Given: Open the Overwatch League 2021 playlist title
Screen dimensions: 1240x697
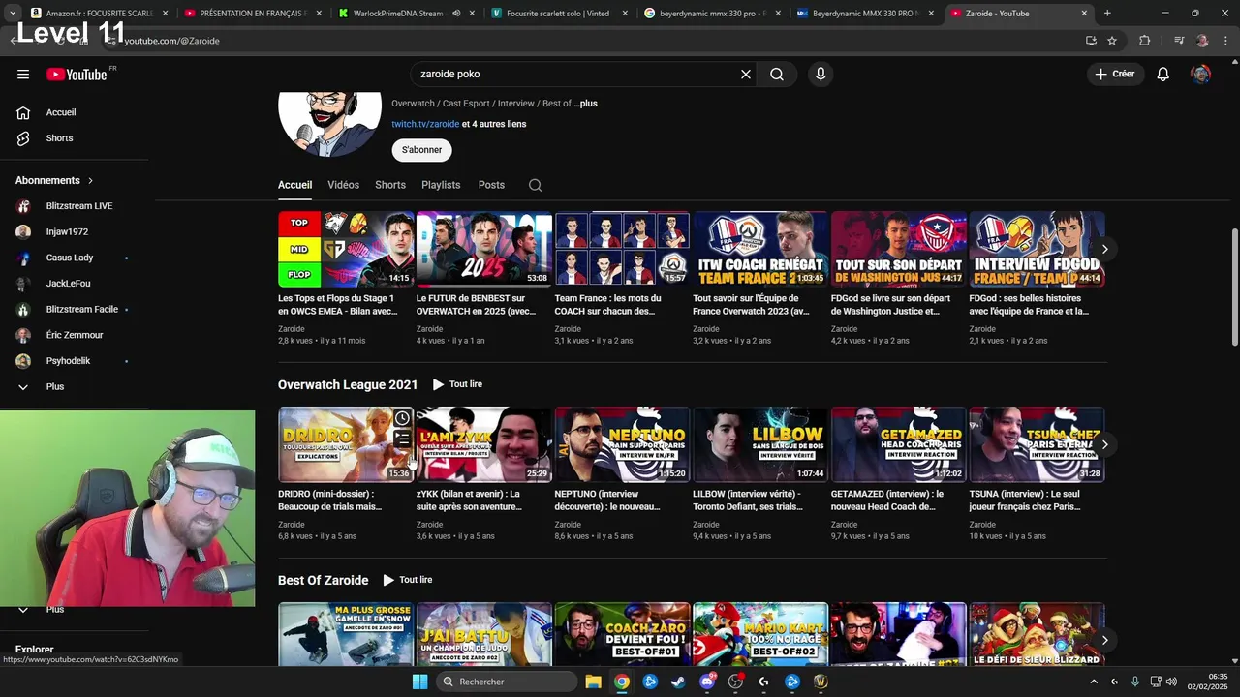Looking at the screenshot, I should (x=348, y=384).
